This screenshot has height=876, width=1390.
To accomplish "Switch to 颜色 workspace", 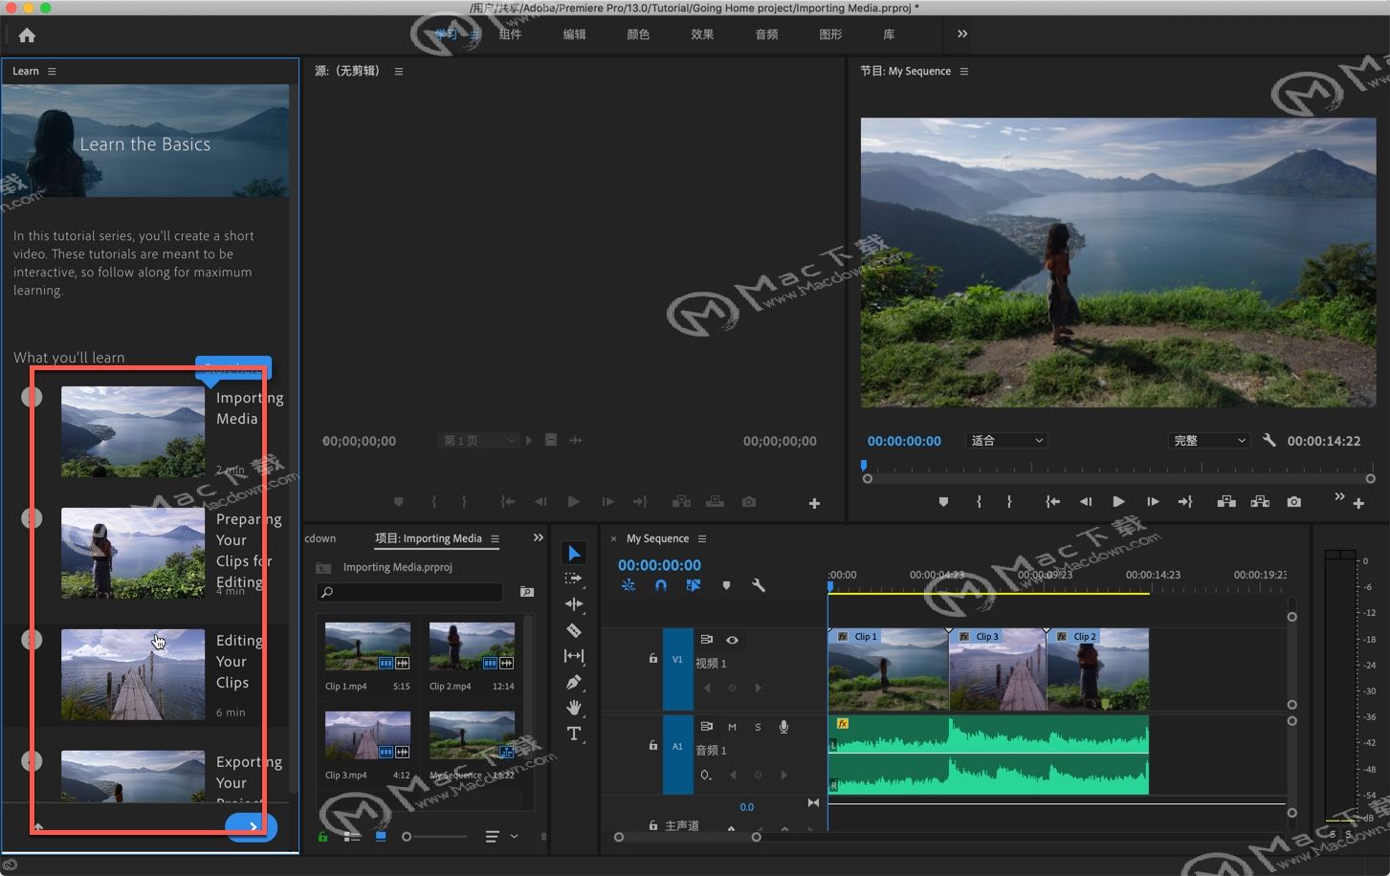I will tap(638, 34).
